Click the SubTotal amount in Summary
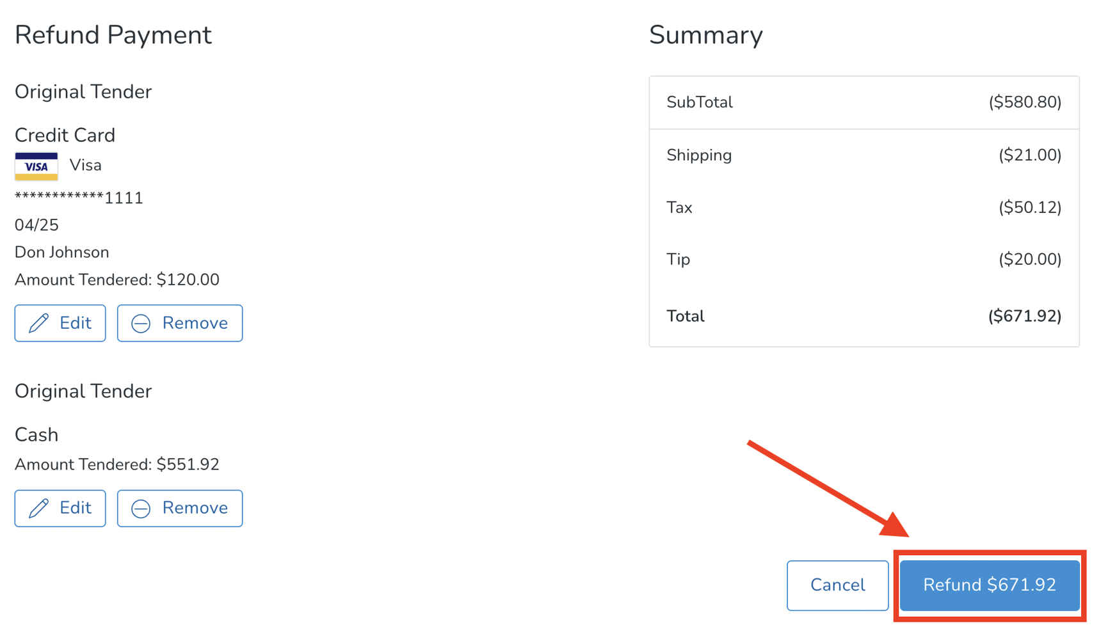Screen dimensions: 1101x632 1025,102
